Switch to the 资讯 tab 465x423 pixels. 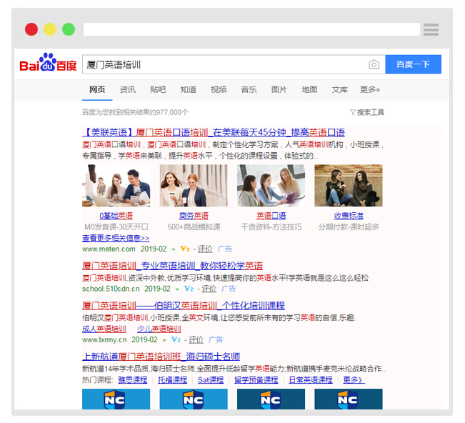[128, 89]
